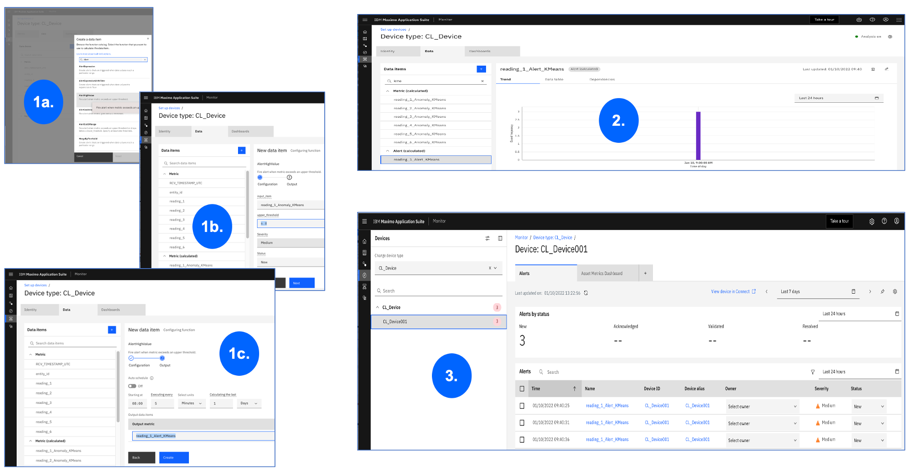
Task: Click data items list scrollbar in Output step
Action: pos(118,386)
